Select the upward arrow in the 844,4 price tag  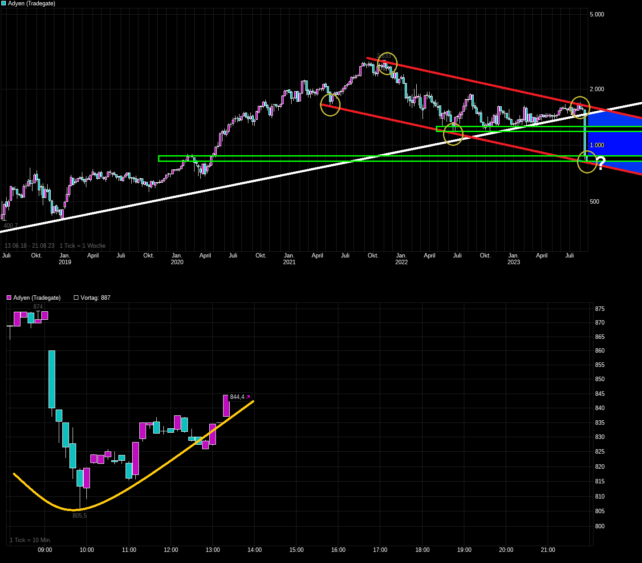pos(248,397)
